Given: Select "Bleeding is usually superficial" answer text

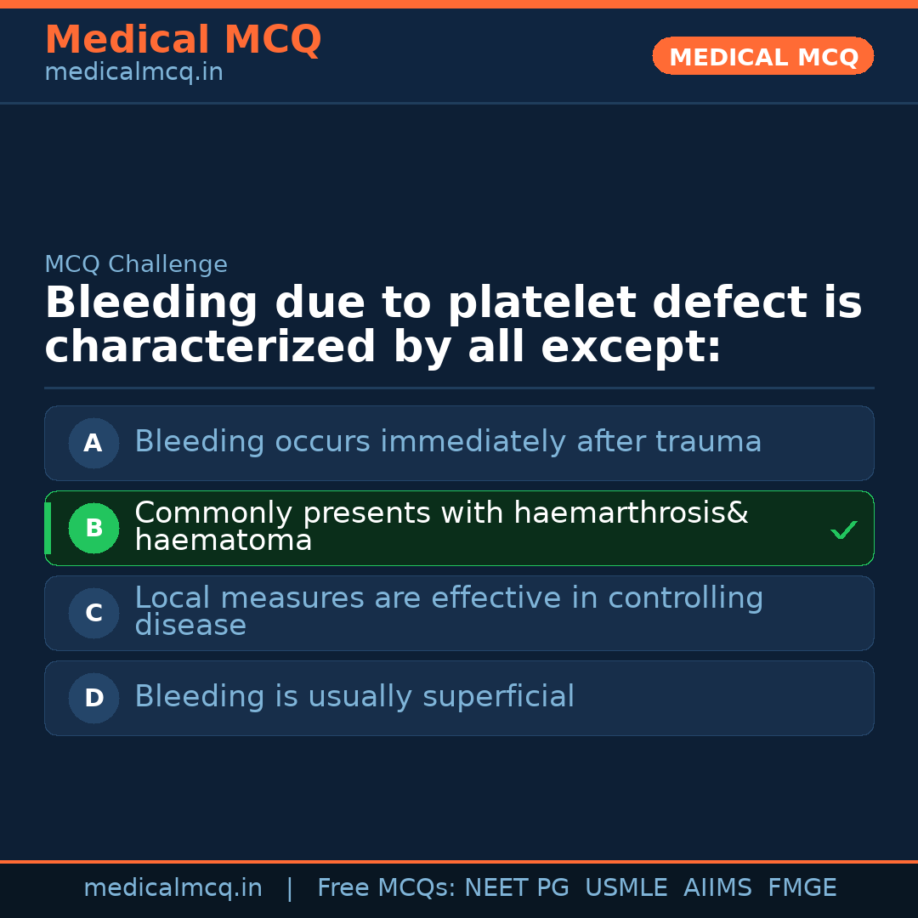Looking at the screenshot, I should coord(354,697).
